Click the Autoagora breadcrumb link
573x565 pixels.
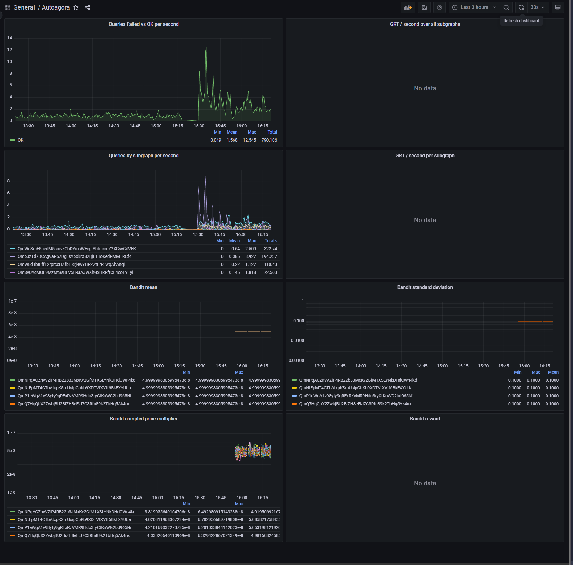coord(56,7)
